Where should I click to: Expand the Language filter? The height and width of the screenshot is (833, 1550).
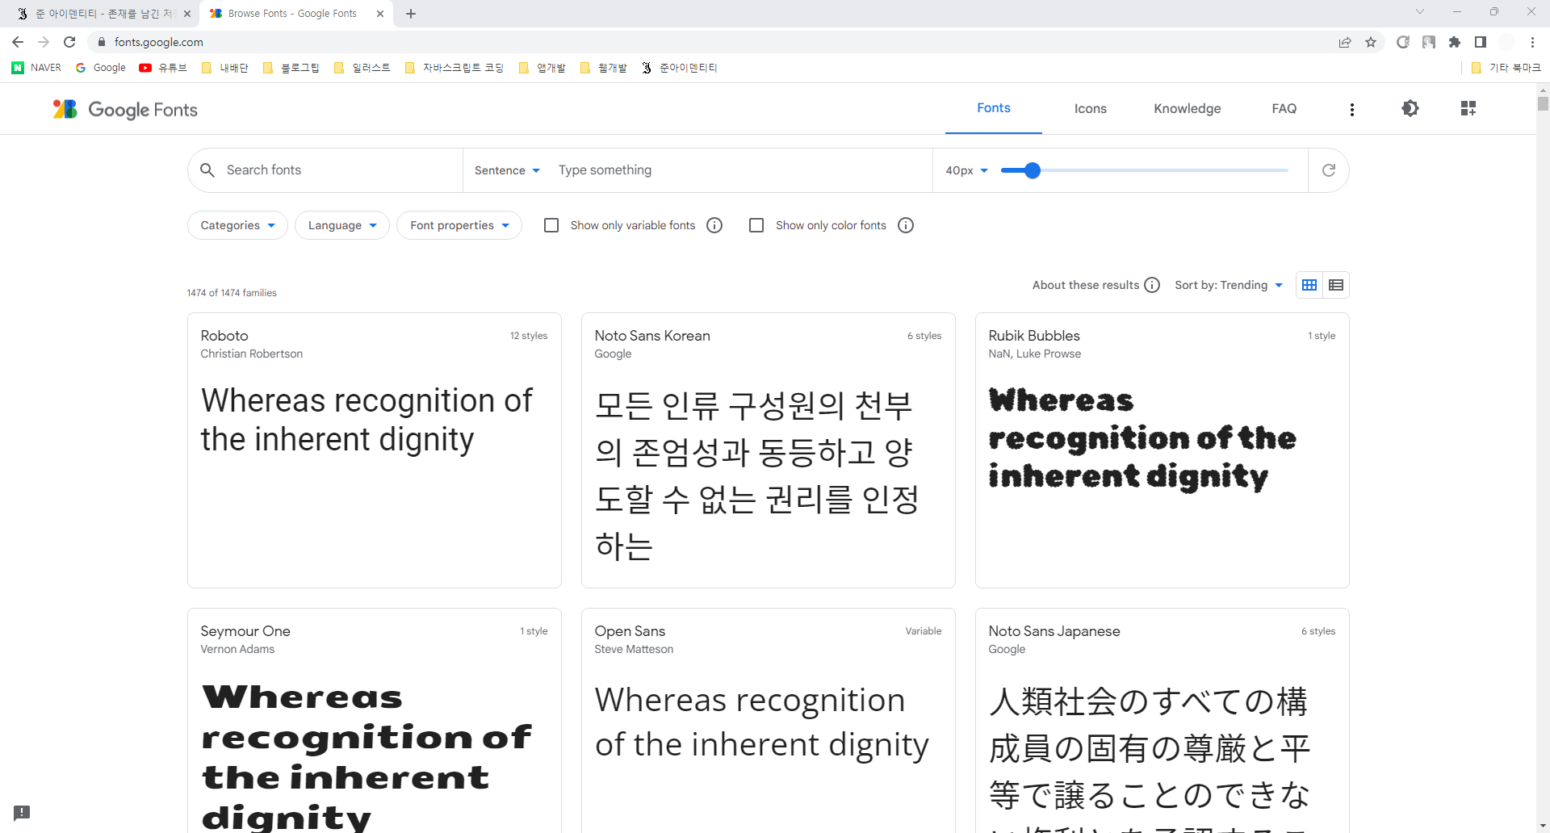342,225
